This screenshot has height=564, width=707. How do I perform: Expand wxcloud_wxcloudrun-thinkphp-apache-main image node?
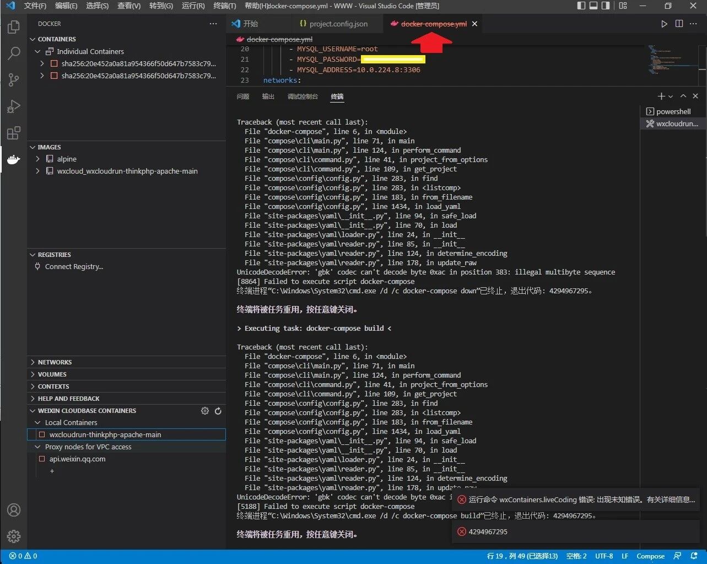pos(37,171)
